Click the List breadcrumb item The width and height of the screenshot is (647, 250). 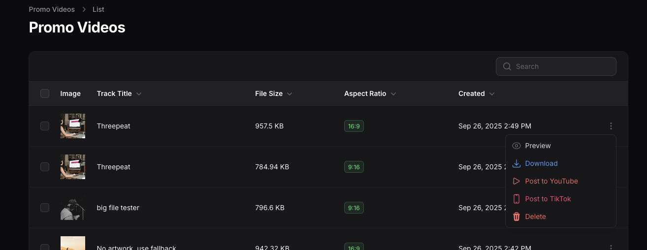click(x=98, y=9)
